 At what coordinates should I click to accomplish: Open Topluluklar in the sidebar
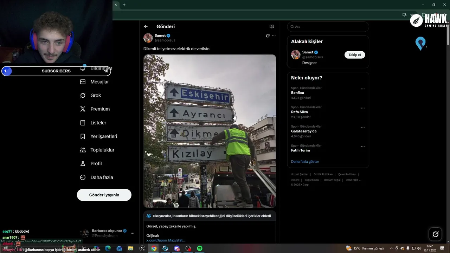click(97, 150)
